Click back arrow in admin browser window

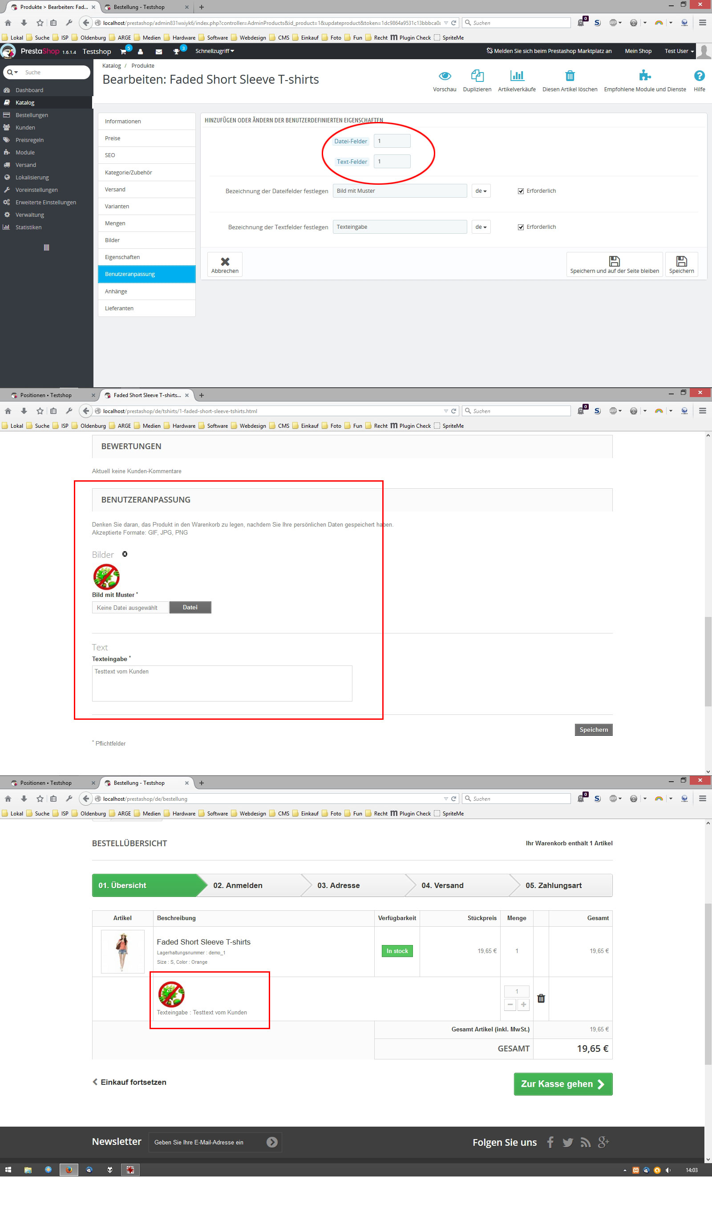pos(86,23)
